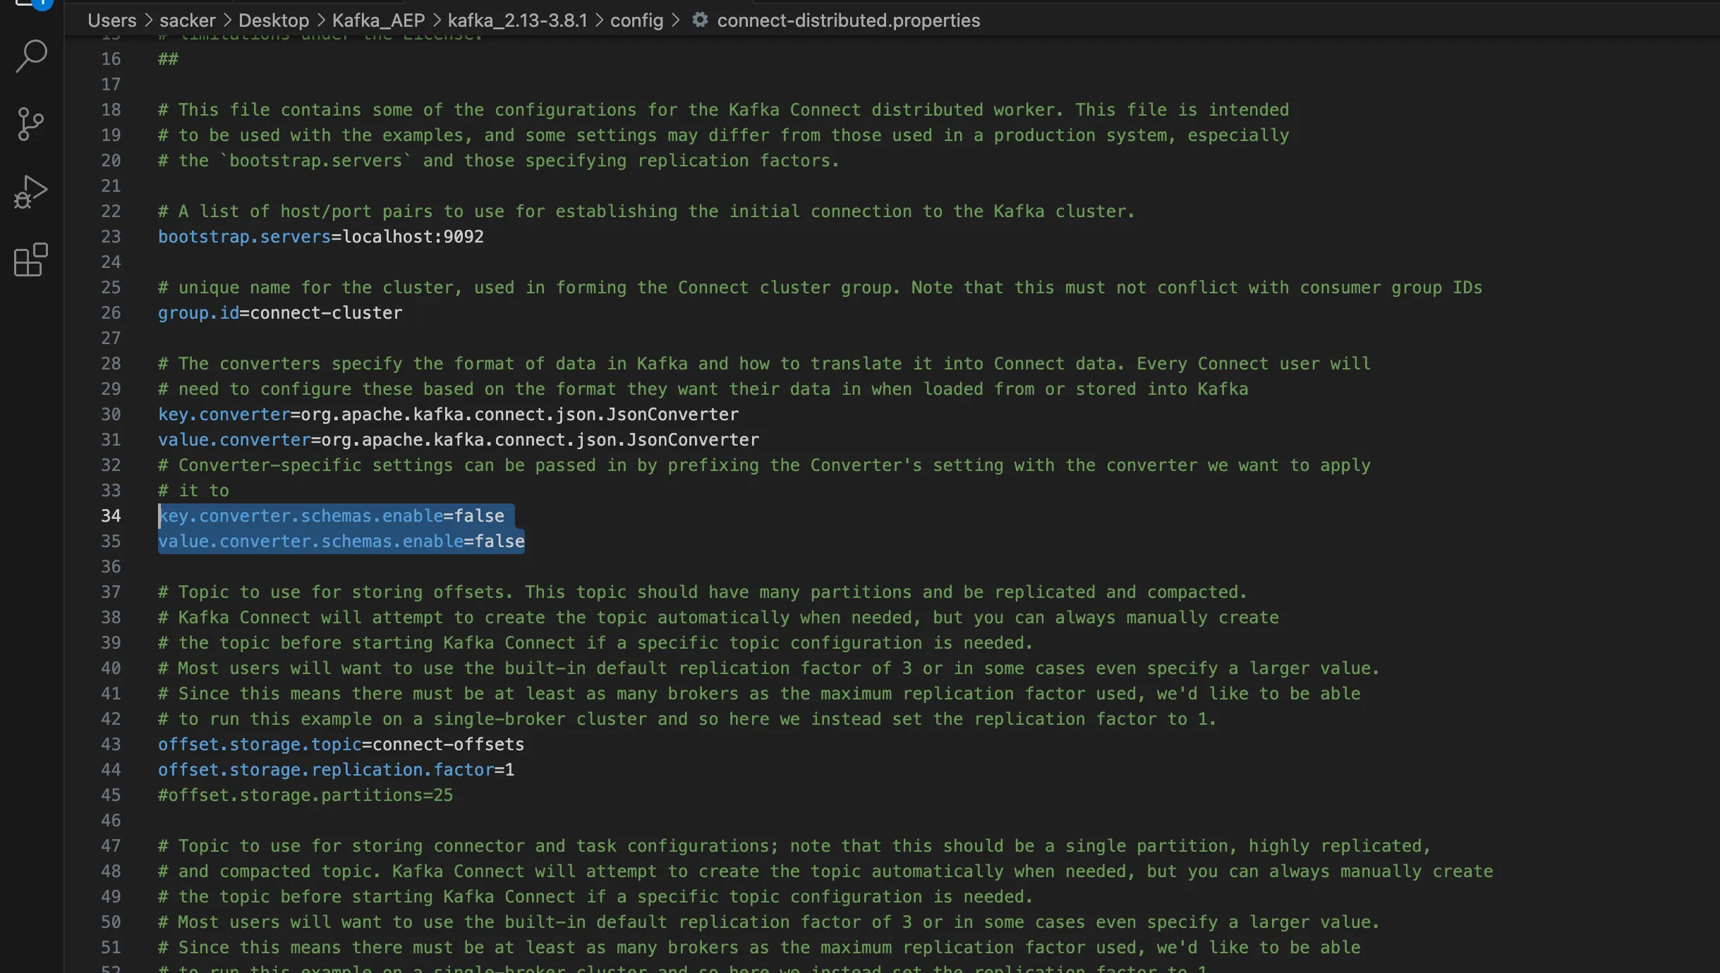Click the value.converter=org.apache.kafka.connect.json.JsonConverter line
This screenshot has height=973, width=1720.
(x=459, y=440)
